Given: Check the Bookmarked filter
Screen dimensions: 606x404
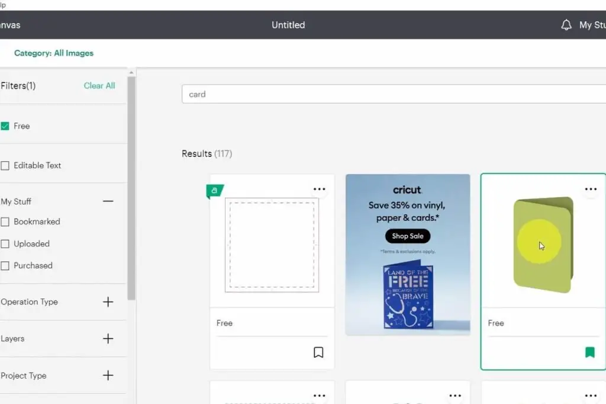Looking at the screenshot, I should point(5,222).
